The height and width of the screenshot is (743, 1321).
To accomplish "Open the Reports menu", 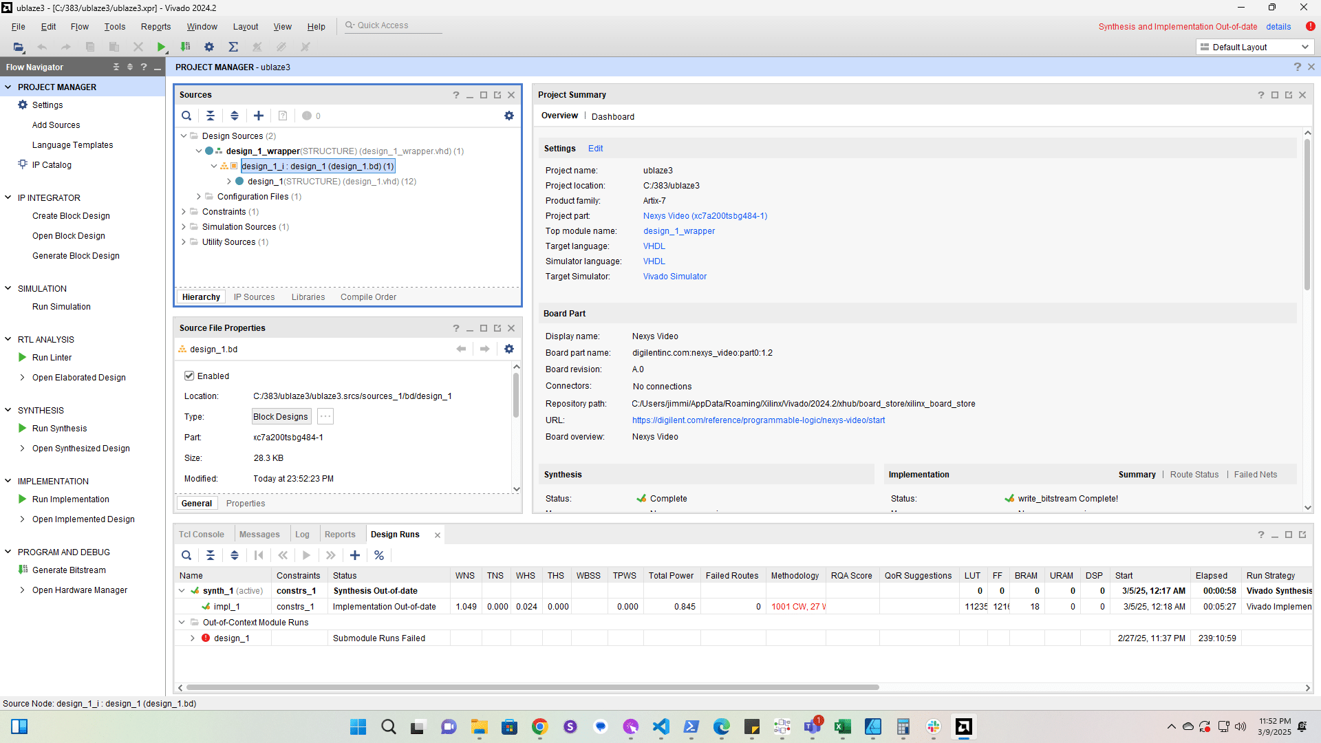I will tap(155, 26).
